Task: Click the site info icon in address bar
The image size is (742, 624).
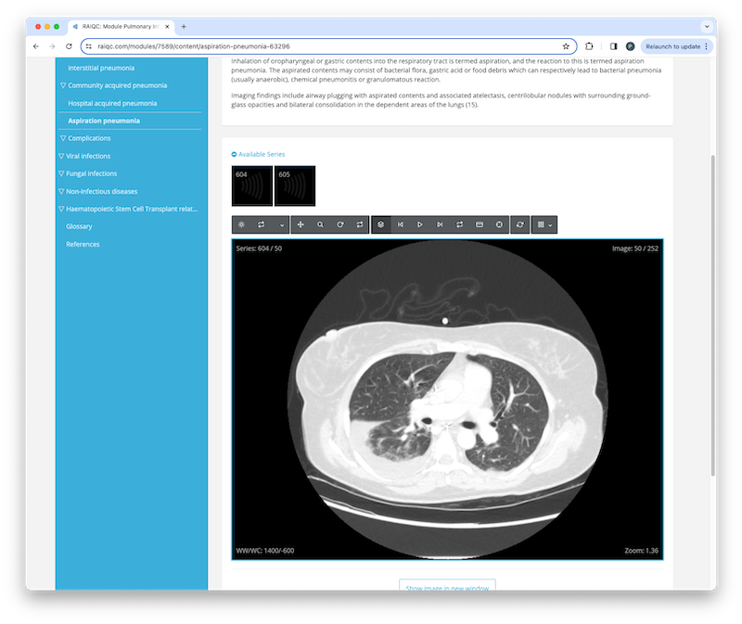Action: [x=89, y=46]
